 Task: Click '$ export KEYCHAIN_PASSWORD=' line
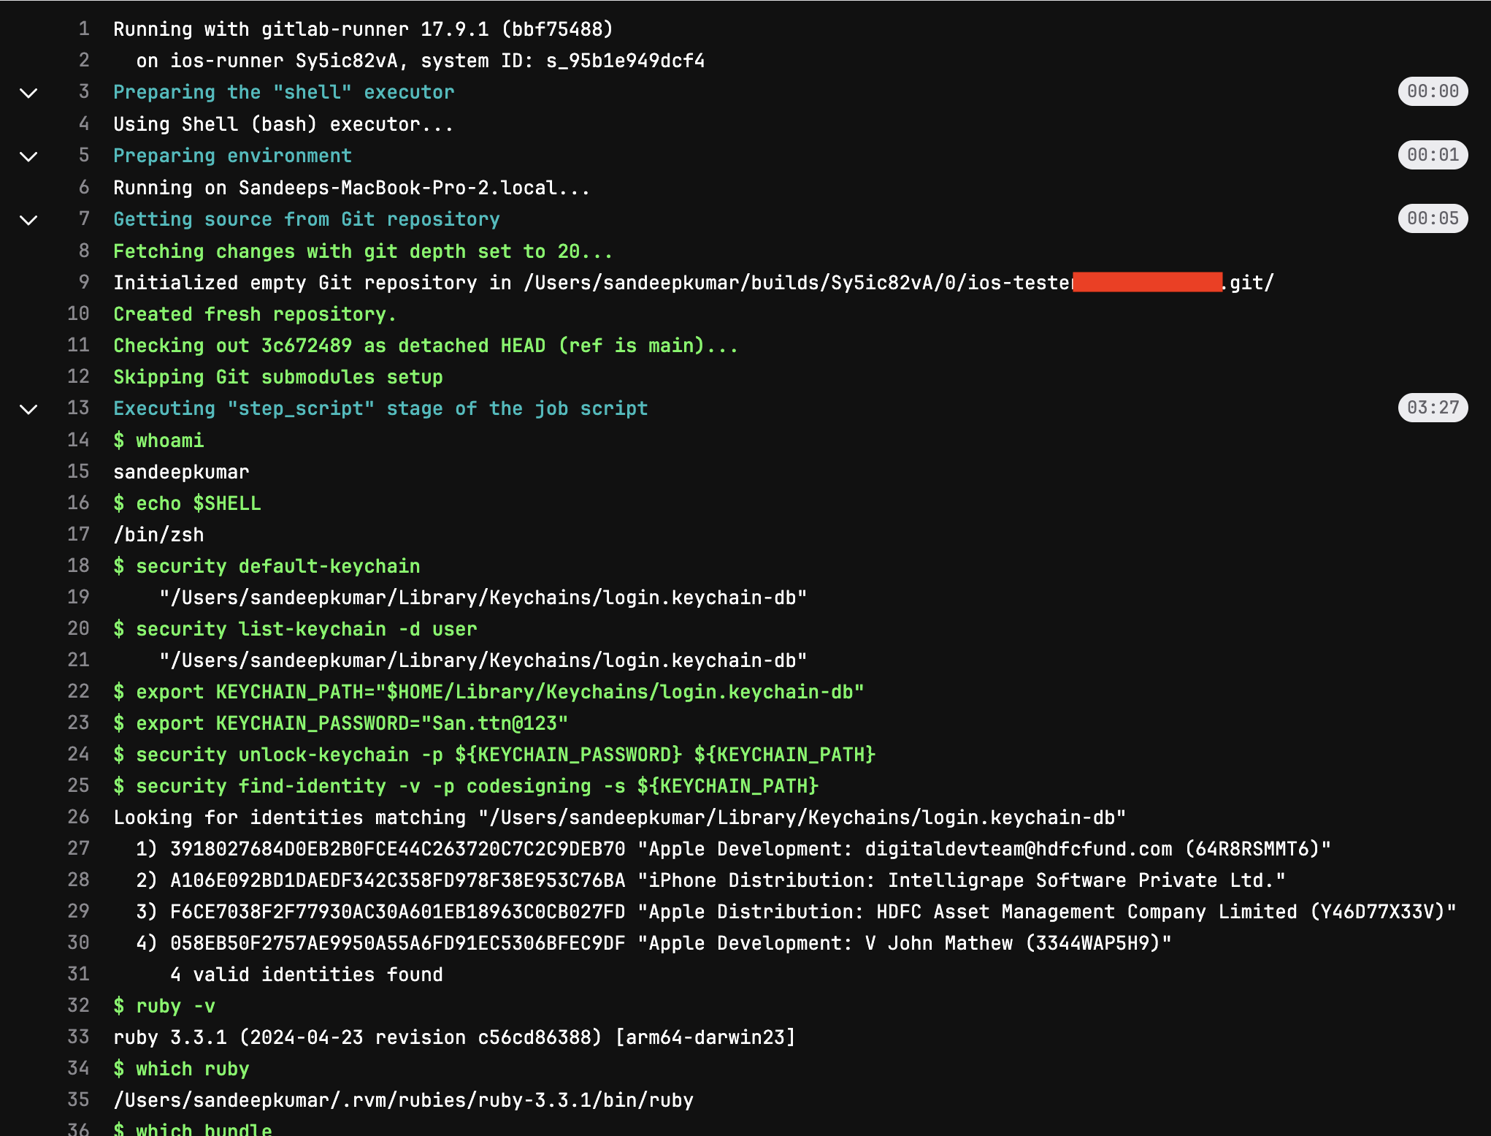pyautogui.click(x=340, y=723)
